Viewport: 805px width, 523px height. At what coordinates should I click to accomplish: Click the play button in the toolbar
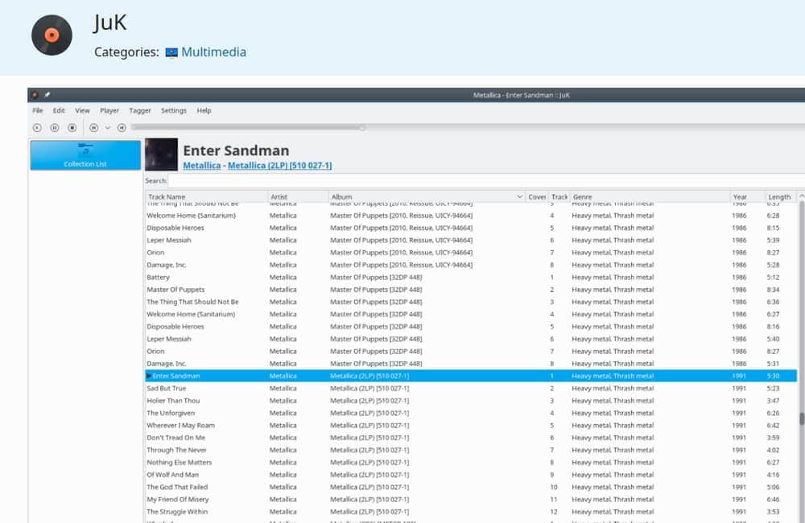tap(37, 128)
